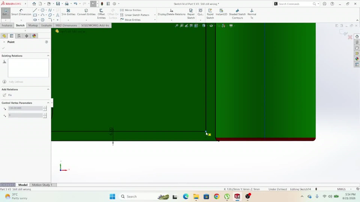Click the Rebuild traffic light icon
This screenshot has width=360, height=202.
tap(102, 4)
